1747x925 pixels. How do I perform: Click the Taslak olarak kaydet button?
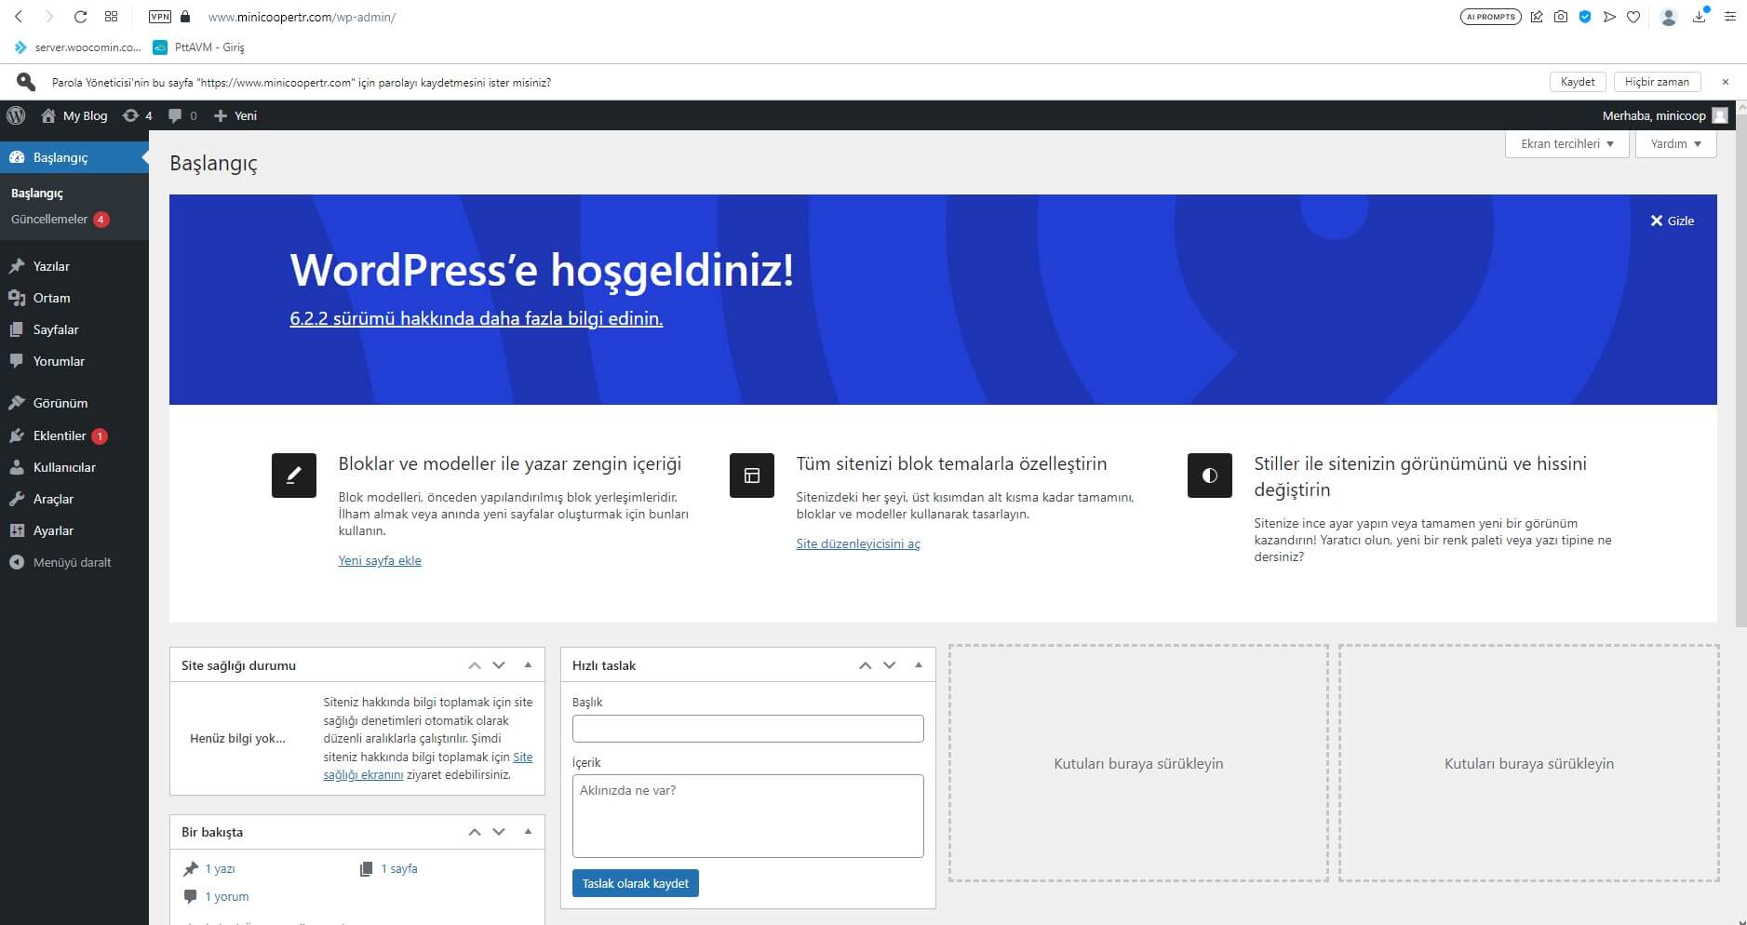(x=635, y=883)
